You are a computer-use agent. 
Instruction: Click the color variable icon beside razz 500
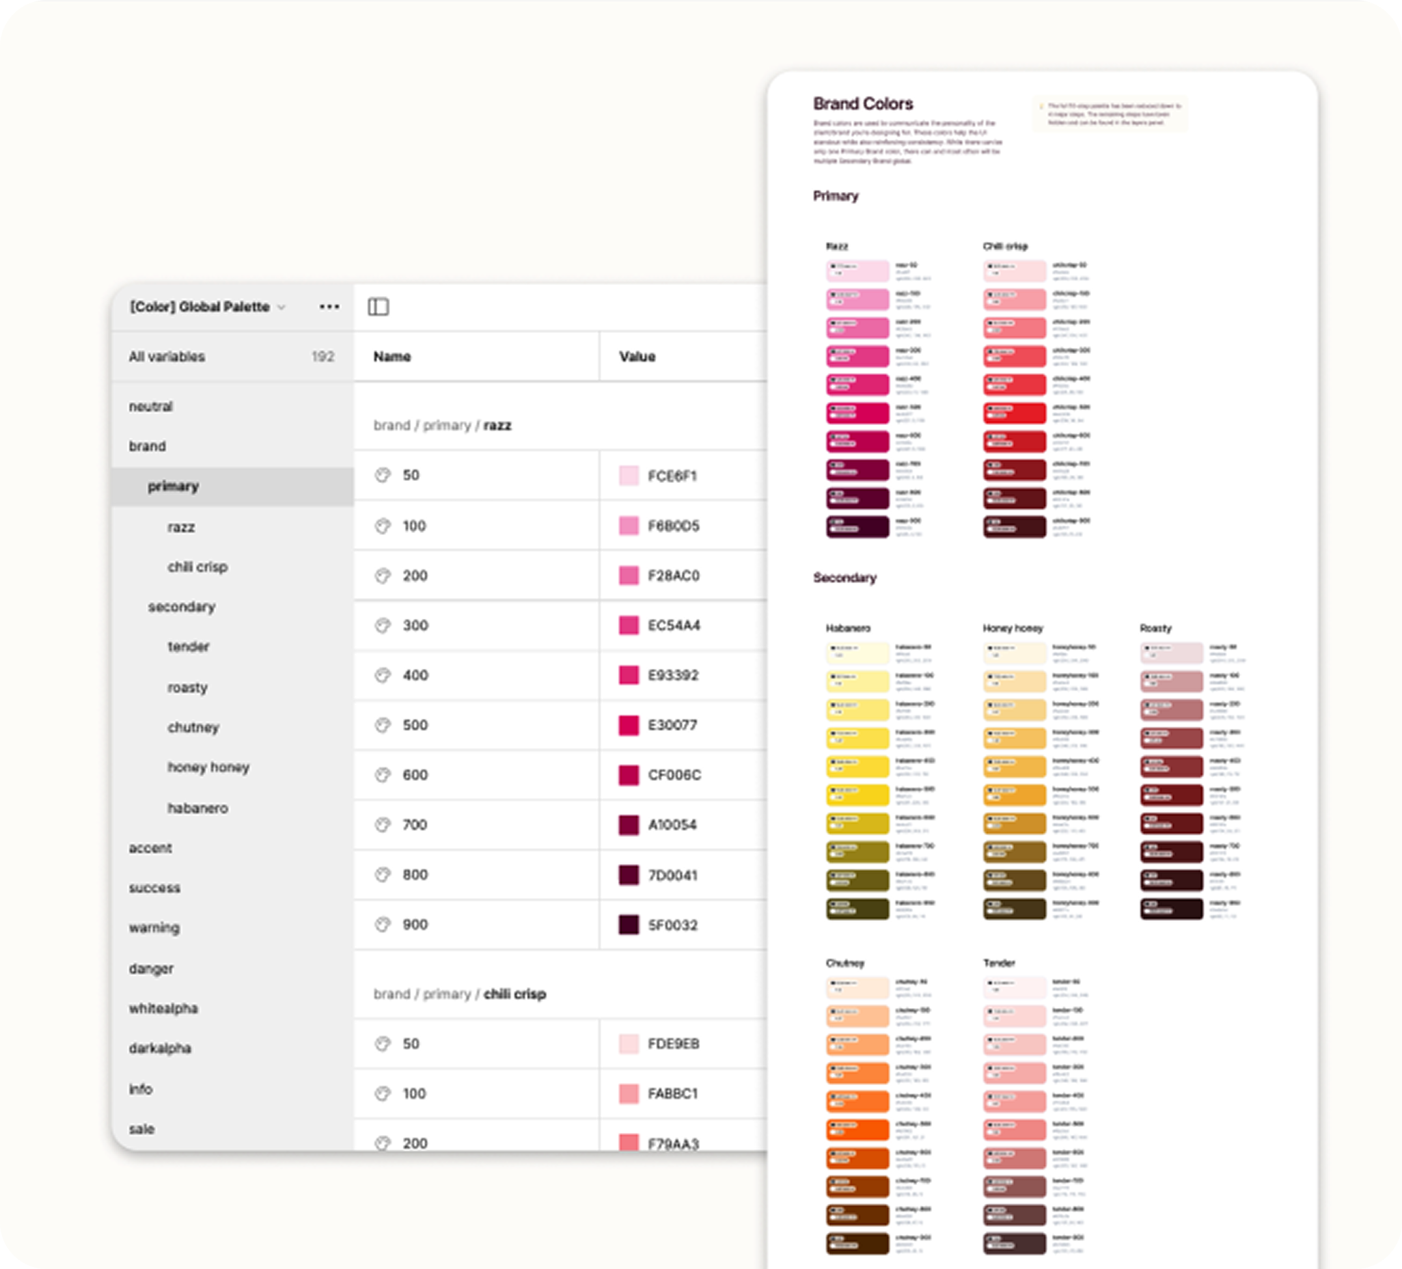(x=383, y=725)
